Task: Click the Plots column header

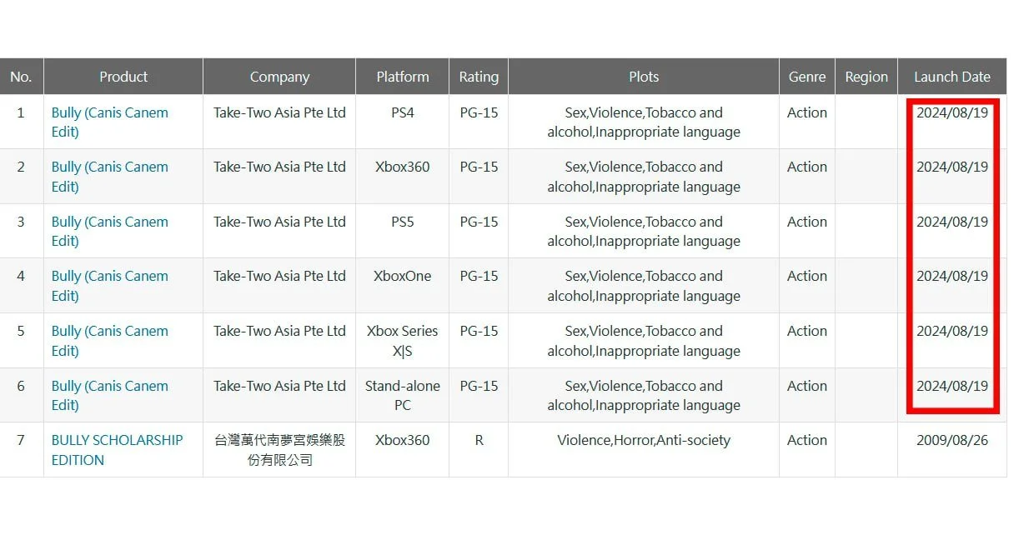Action: pyautogui.click(x=644, y=77)
